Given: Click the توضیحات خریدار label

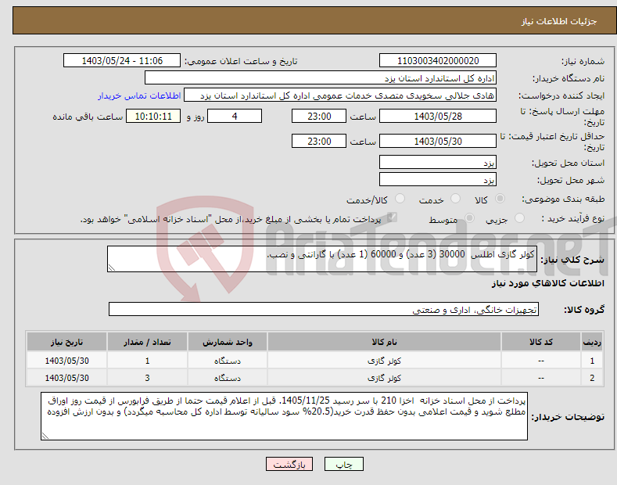Looking at the screenshot, I should (x=568, y=417).
